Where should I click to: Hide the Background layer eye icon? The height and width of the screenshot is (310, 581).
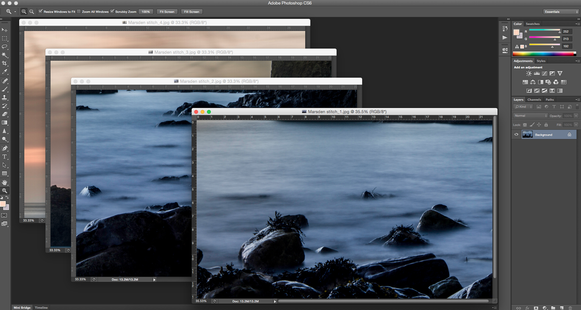(x=517, y=134)
